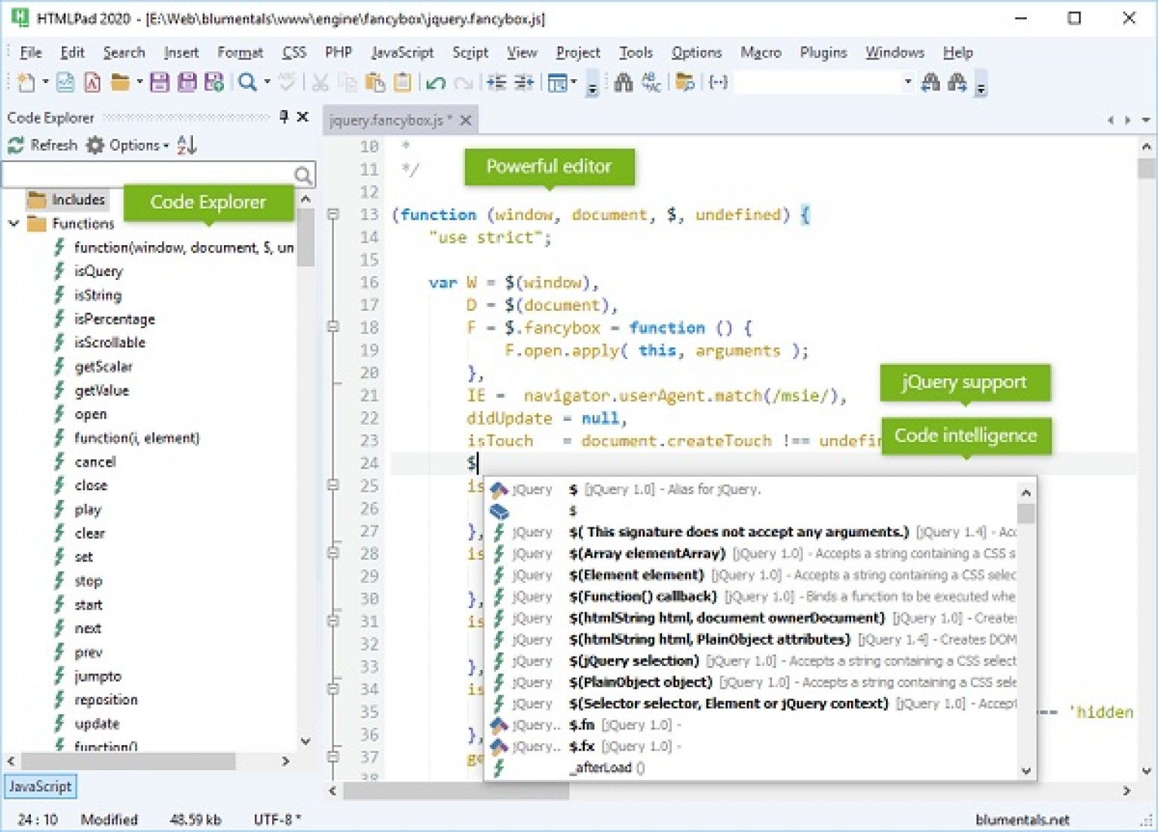
Task: Toggle alphabetical sort in Code Explorer
Action: click(x=186, y=145)
